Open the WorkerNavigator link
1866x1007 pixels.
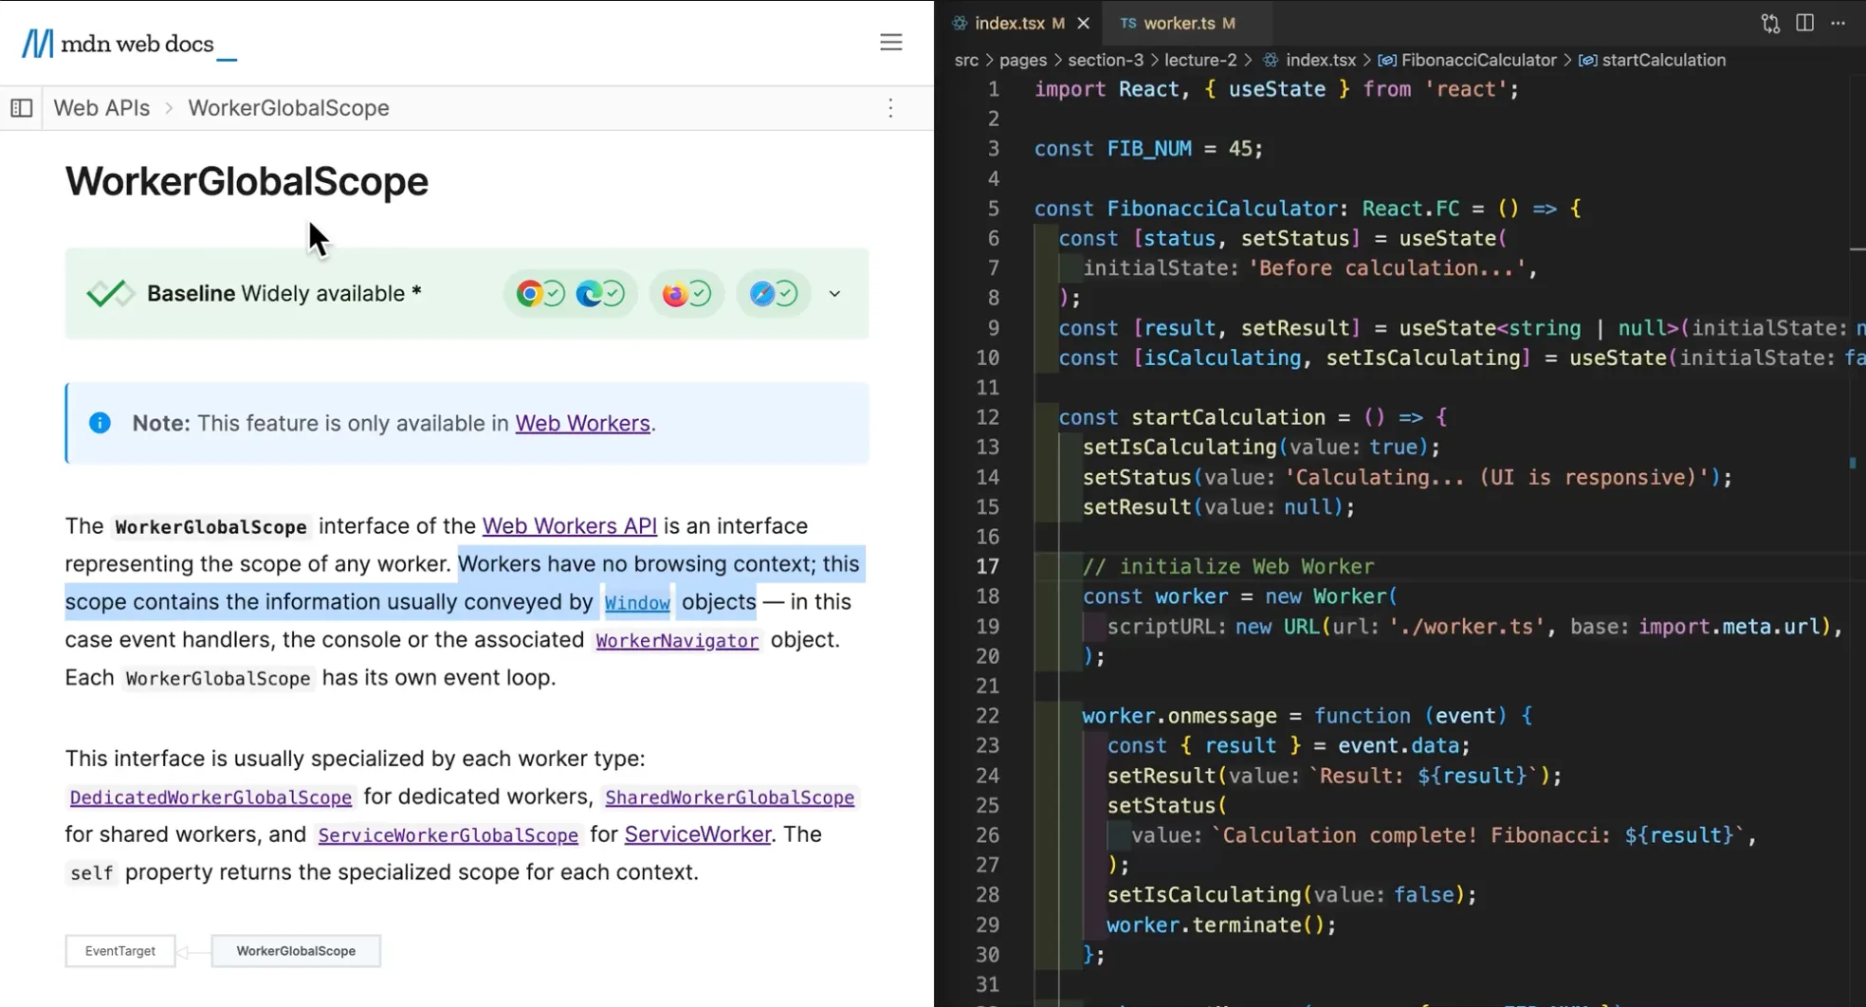coord(677,641)
